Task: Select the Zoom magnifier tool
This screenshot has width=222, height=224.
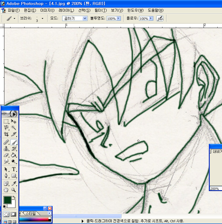Action: click(x=14, y=190)
